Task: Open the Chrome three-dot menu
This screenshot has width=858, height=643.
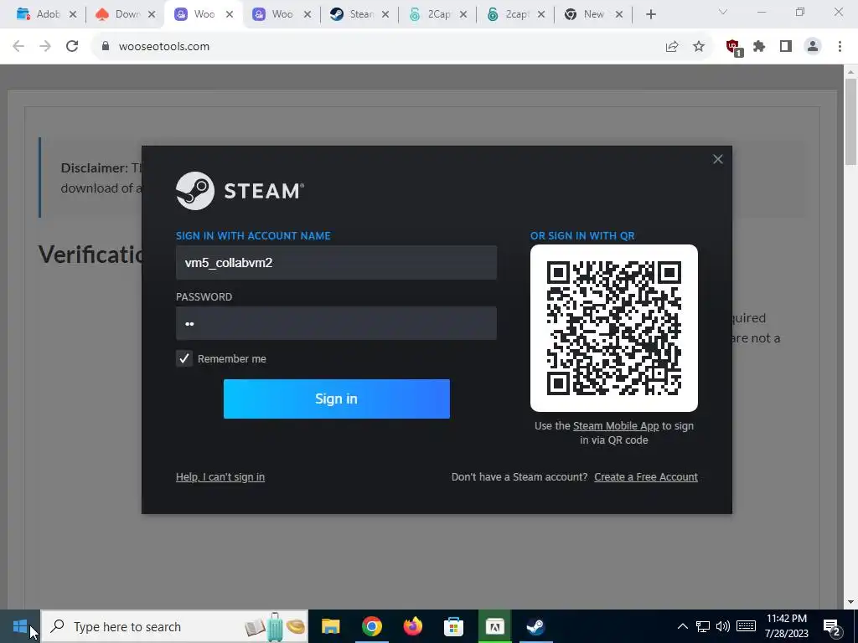Action: pyautogui.click(x=840, y=47)
